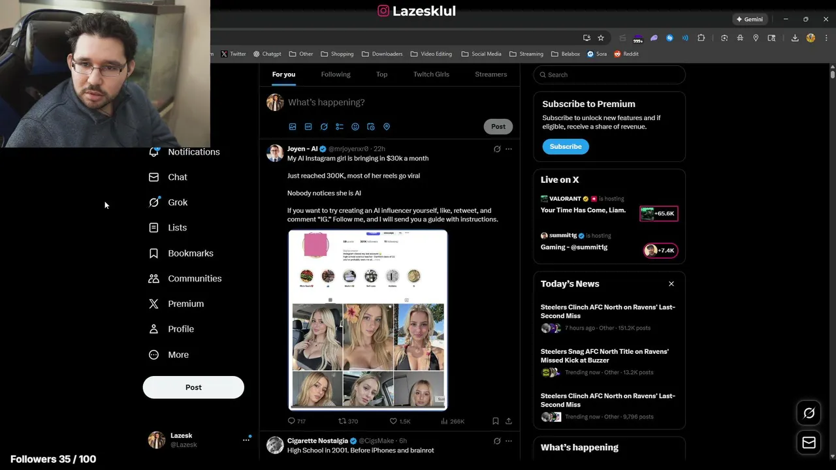This screenshot has width=836, height=470.
Task: Click Grok icon on Joyen - AI post
Action: click(497, 149)
